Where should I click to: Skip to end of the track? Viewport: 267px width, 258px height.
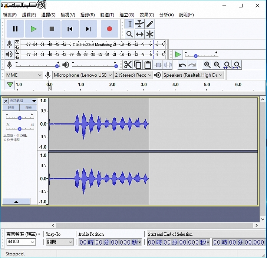coord(88,29)
